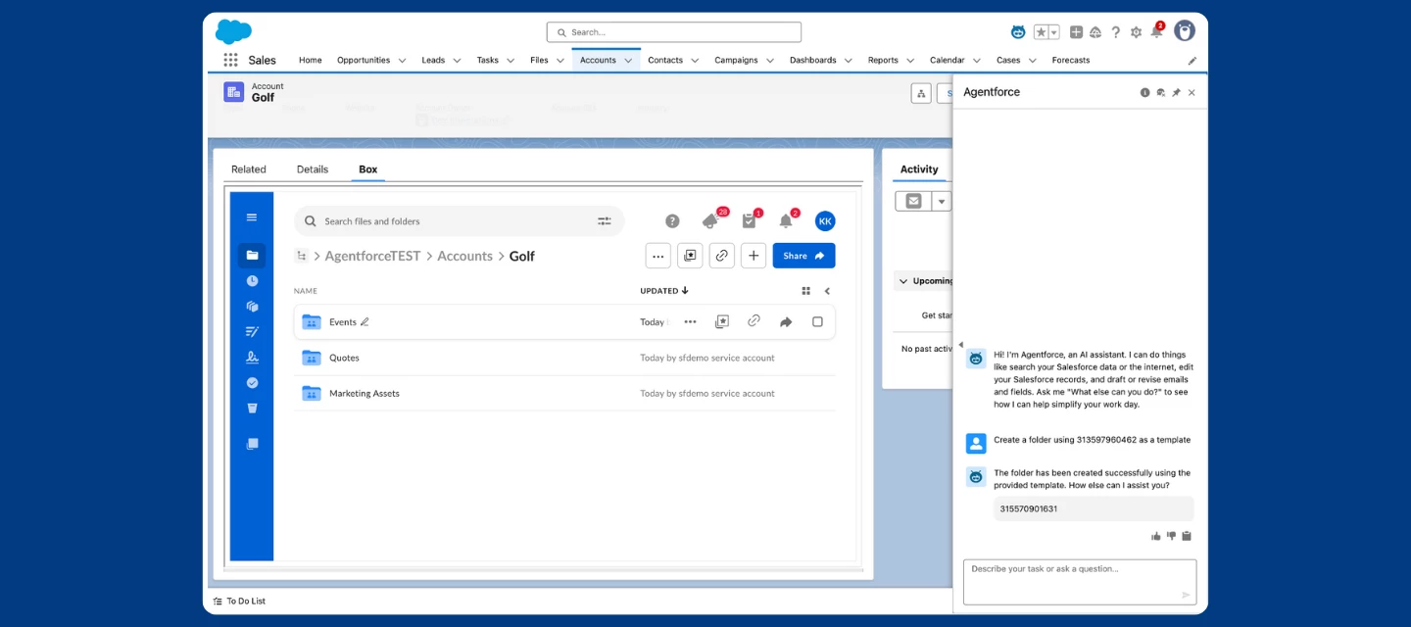
Task: Open Salesforce notifications bell
Action: (1156, 32)
